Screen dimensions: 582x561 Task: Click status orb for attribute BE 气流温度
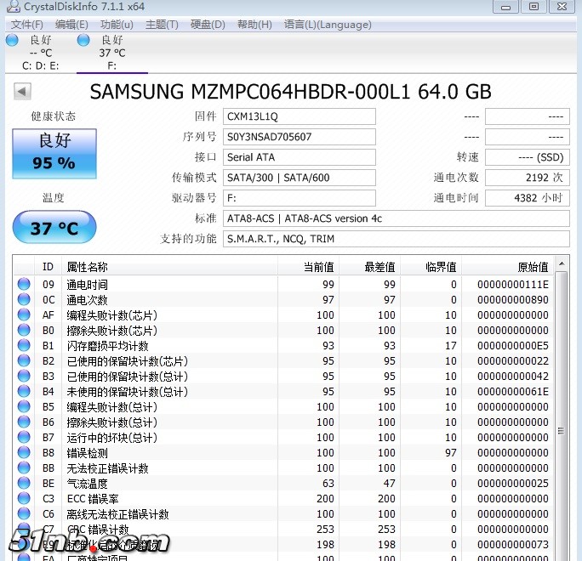[x=24, y=484]
